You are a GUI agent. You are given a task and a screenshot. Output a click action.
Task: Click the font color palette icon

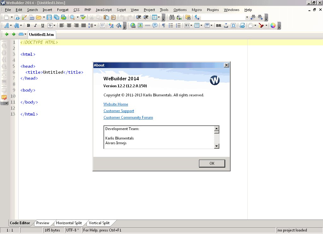click(111, 26)
